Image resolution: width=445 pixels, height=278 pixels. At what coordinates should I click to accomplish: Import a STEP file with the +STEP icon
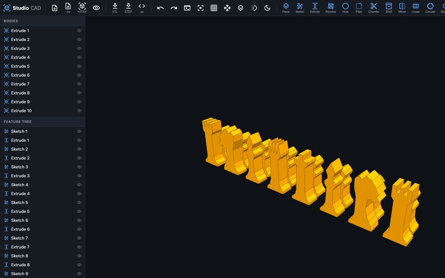[82, 8]
